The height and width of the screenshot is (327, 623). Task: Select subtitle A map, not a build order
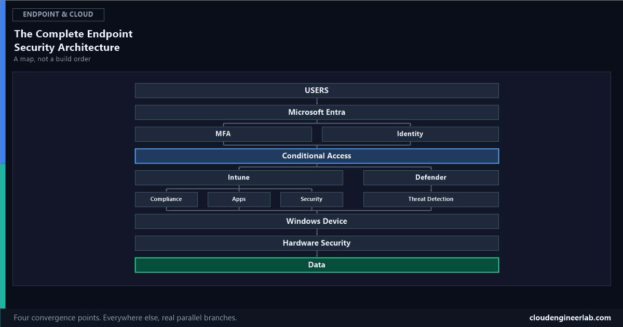pyautogui.click(x=52, y=59)
